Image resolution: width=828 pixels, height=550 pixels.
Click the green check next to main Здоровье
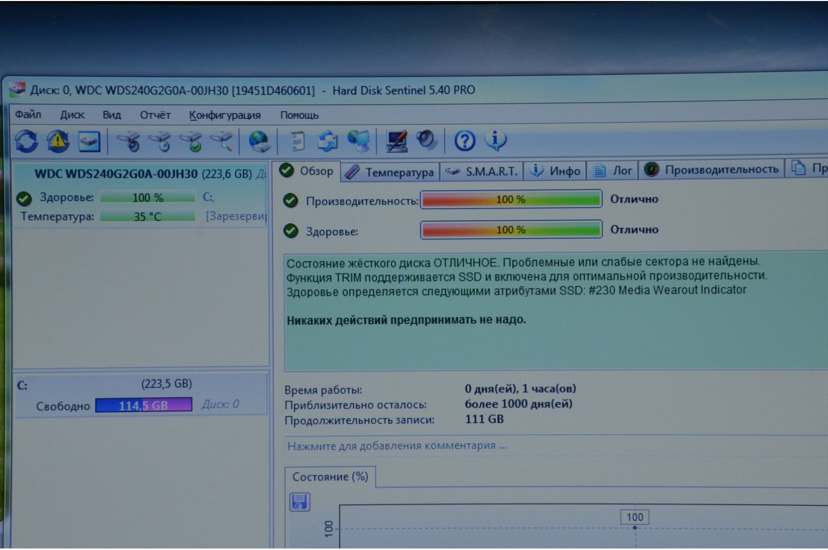point(291,231)
